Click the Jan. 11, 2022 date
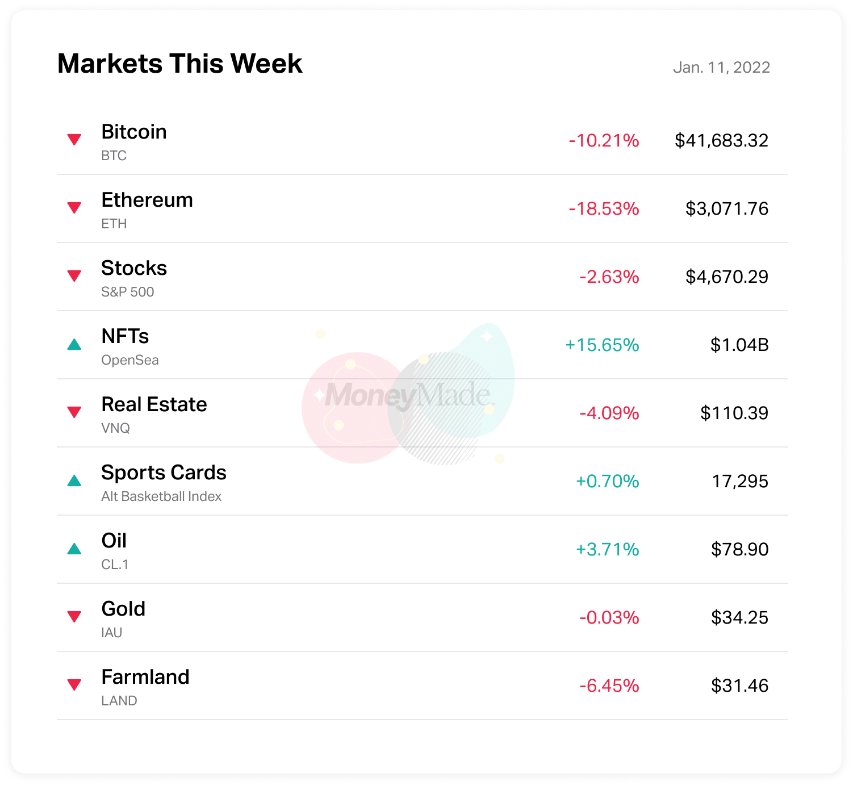Screen dimensions: 853x786 pyautogui.click(x=721, y=68)
